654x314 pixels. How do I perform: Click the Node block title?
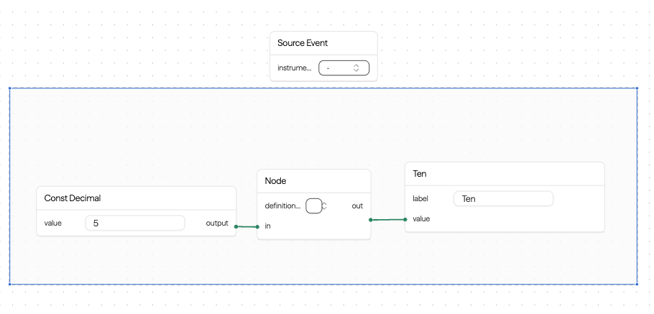(275, 181)
